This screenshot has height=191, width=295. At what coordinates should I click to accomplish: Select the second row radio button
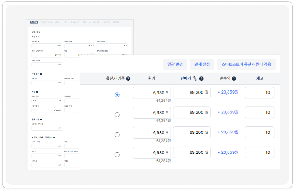coord(117,115)
